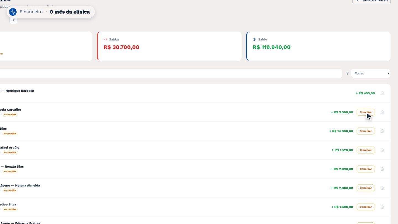Click the + R$ 1.600,00 amount
The width and height of the screenshot is (398, 224).
[x=342, y=207]
